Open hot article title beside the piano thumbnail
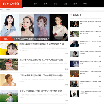The image size is (104, 104). coord(90,82)
